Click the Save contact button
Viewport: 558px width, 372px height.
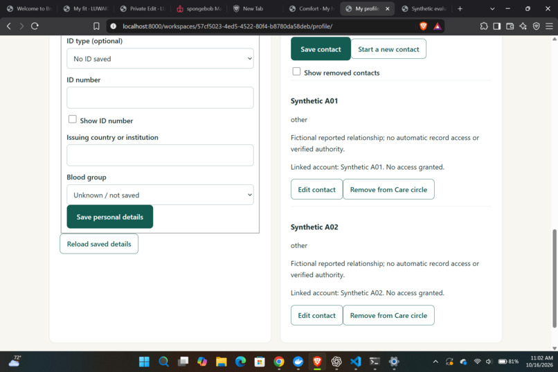(x=321, y=49)
